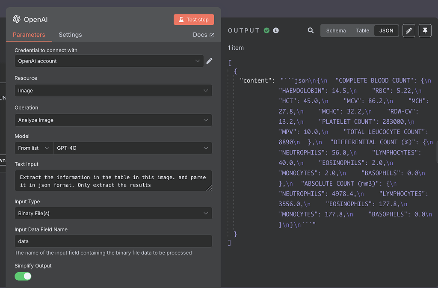Viewport: 438px width, 288px height.
Task: Disable the Simplify Output toggle
Action: (23, 276)
